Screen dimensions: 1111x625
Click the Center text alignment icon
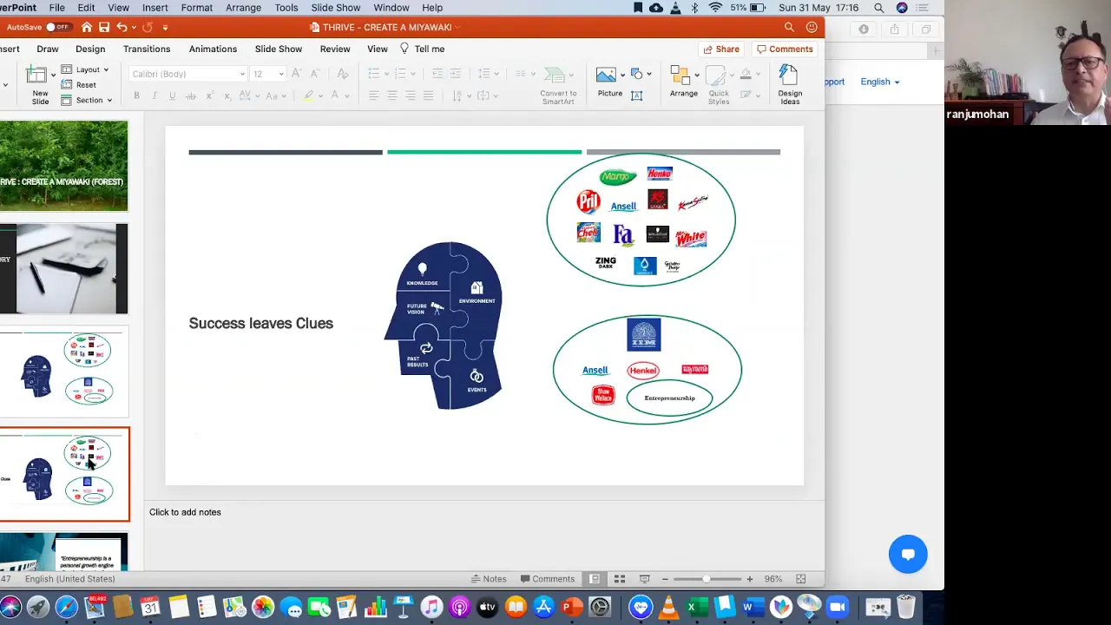click(392, 95)
